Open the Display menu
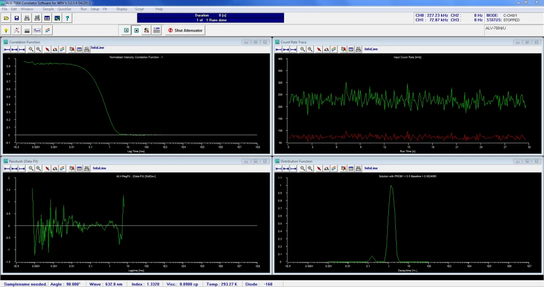Viewport: 544px width, 287px height. [x=122, y=9]
